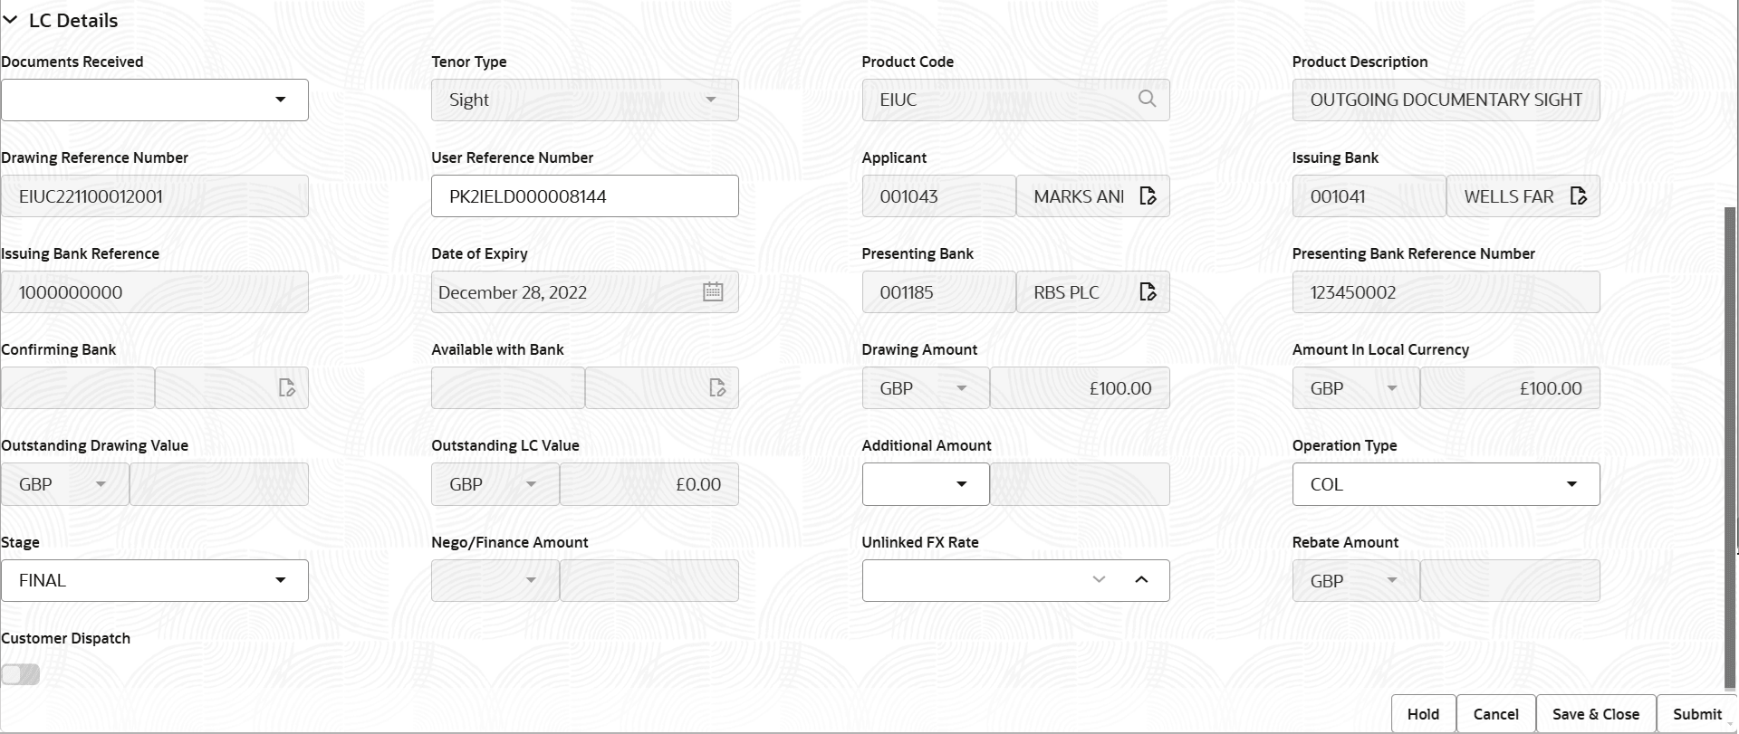This screenshot has height=734, width=1739.
Task: Click the Hold button
Action: coord(1423,714)
